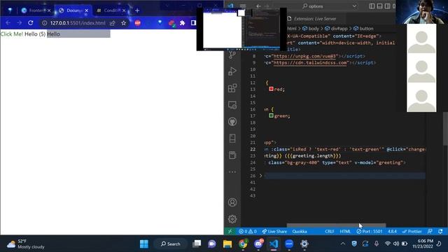Change CRLF end of line sequence
The width and height of the screenshot is (448, 252).
point(330,232)
